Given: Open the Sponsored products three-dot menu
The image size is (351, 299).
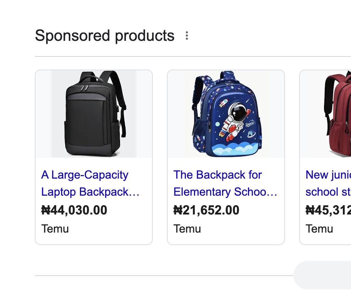Looking at the screenshot, I should [x=187, y=36].
